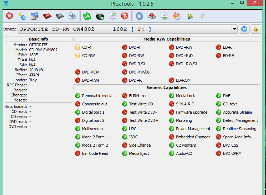Open settings with the gears icon
Screen dimensions: 266x195
[22, 16]
